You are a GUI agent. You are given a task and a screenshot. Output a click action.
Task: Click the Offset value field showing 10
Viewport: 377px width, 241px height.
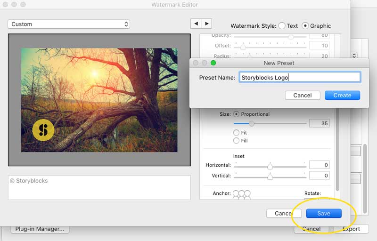(320, 46)
